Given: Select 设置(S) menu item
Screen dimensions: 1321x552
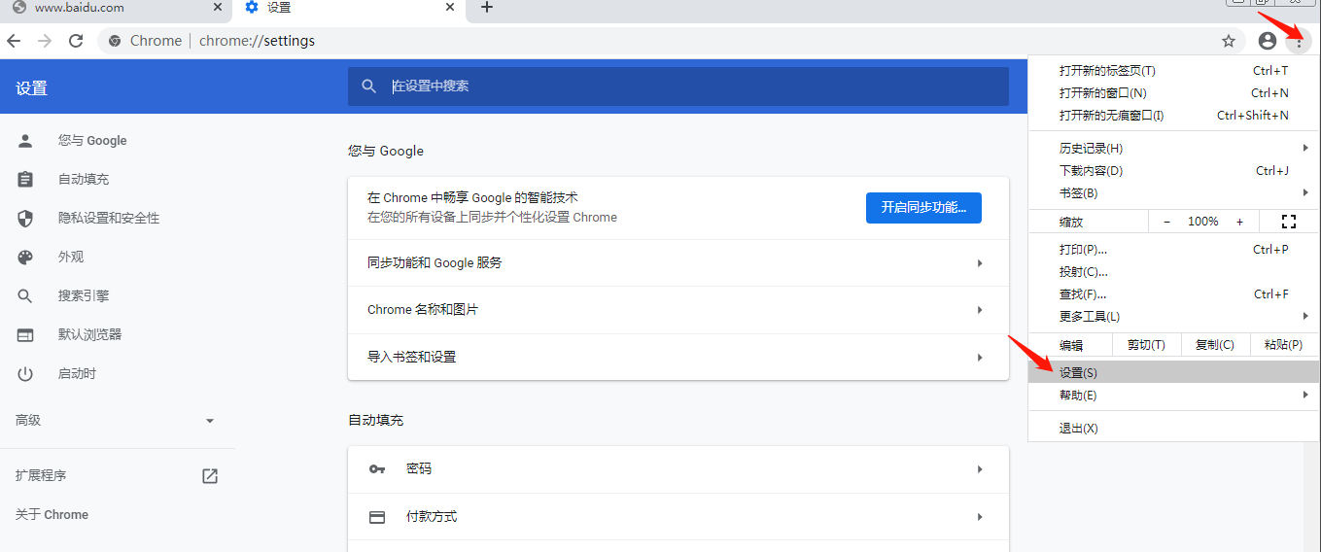Looking at the screenshot, I should pos(1174,373).
